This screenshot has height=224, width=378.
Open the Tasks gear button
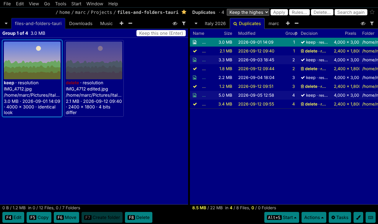340,218
